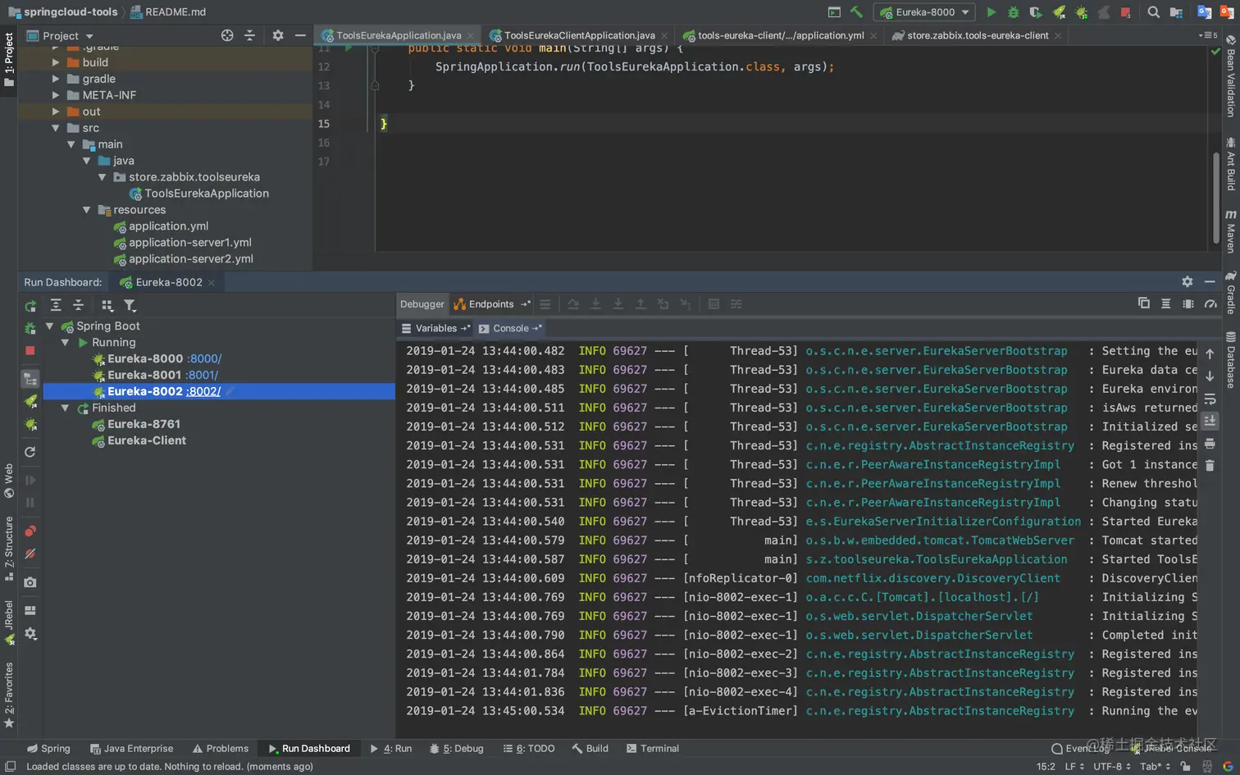Collapse the Finished node in Run Dashboard
Image resolution: width=1240 pixels, height=775 pixels.
(x=66, y=408)
